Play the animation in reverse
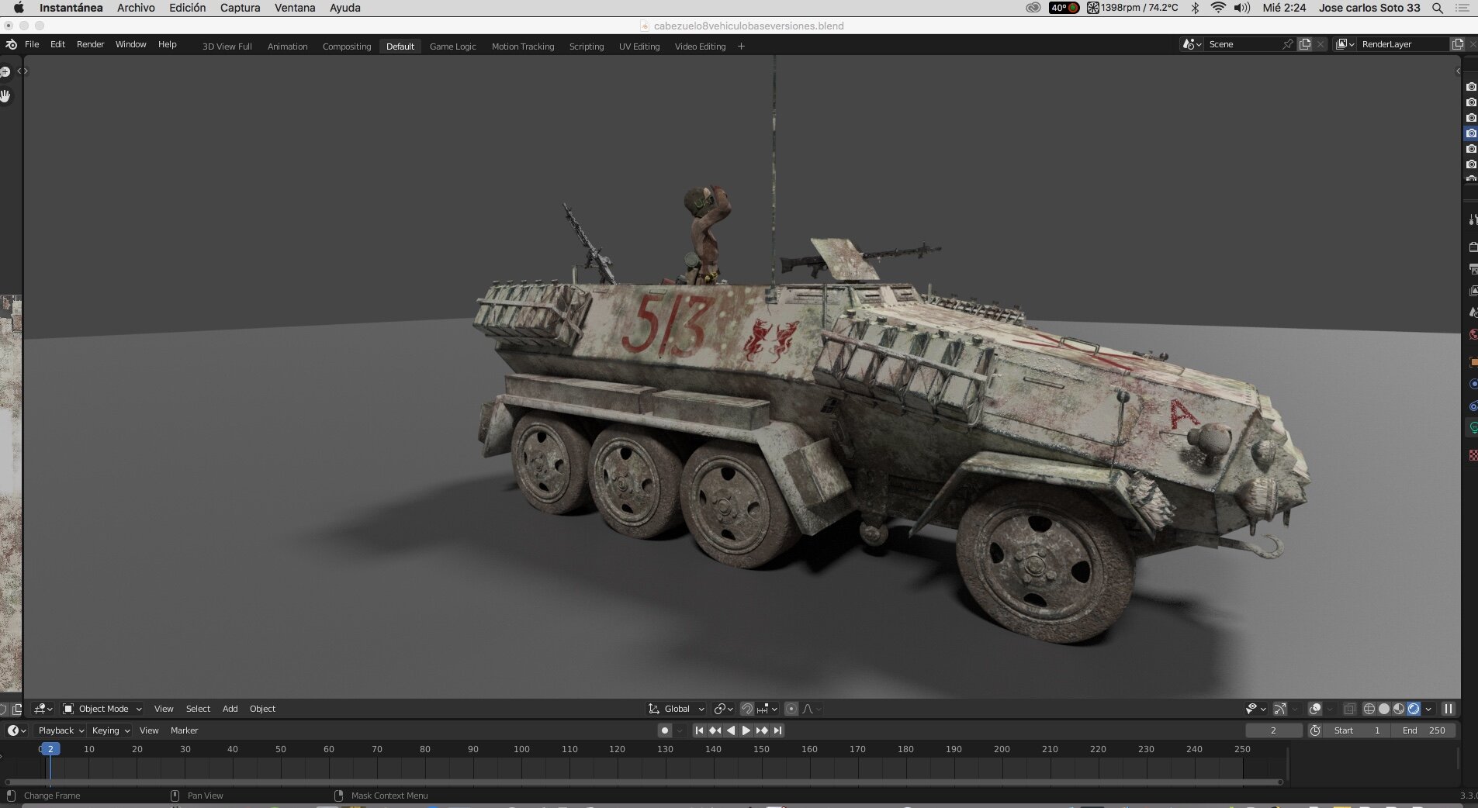1478x808 pixels. [x=730, y=730]
